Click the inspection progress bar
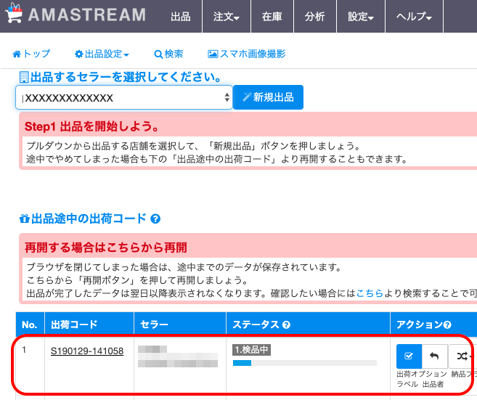 click(x=305, y=363)
